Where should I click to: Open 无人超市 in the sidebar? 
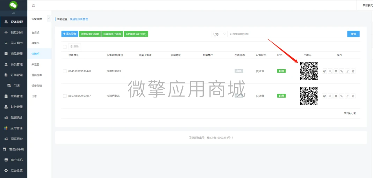tap(14, 43)
